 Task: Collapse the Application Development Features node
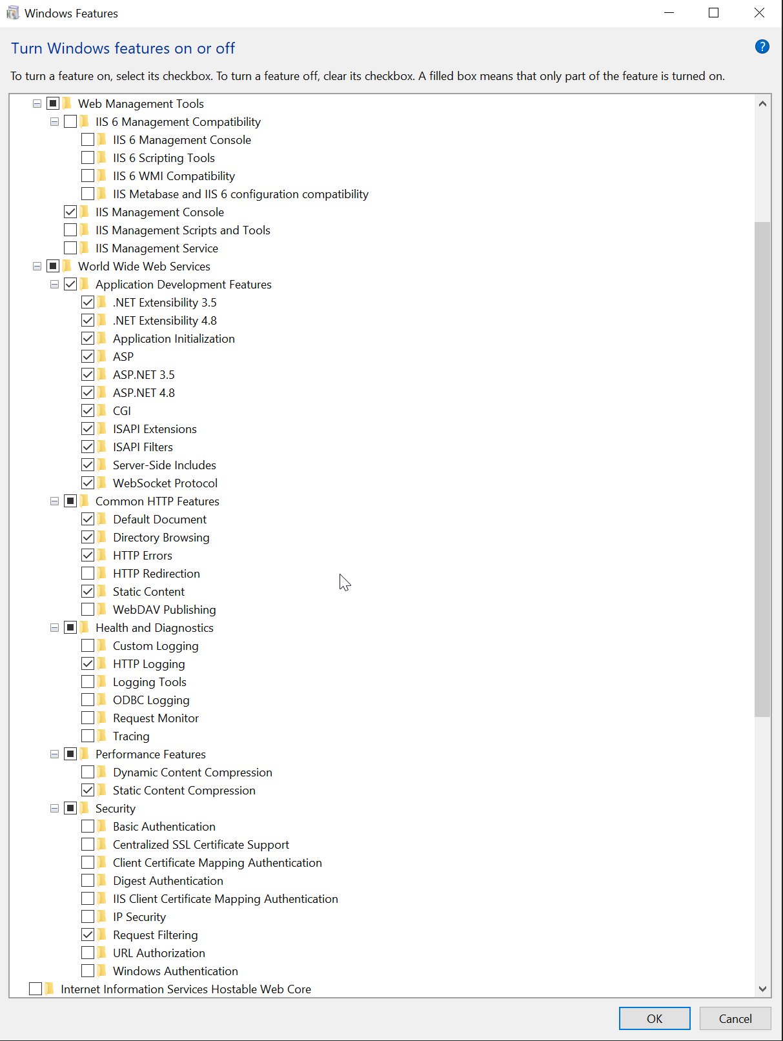pyautogui.click(x=54, y=284)
